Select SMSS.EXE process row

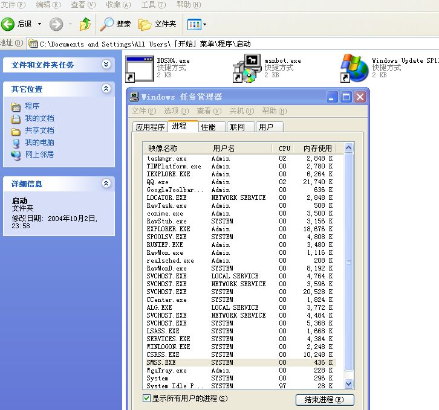239,362
